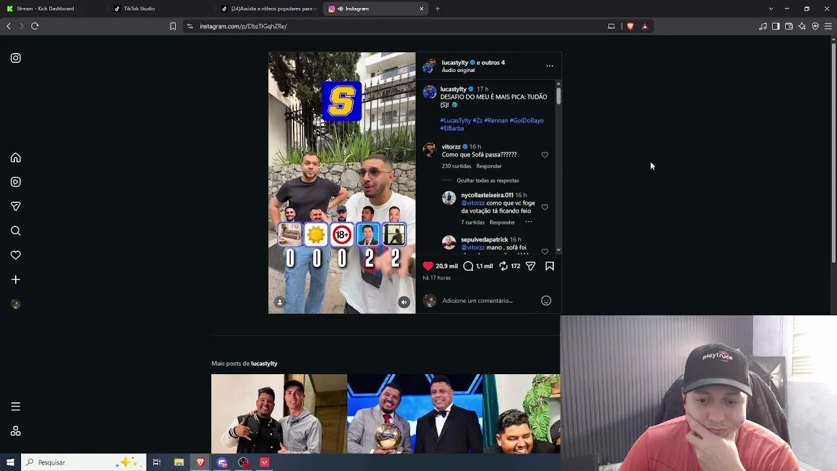Viewport: 837px width, 471px height.
Task: Open profile avatar in the sidebar
Action: 16,304
